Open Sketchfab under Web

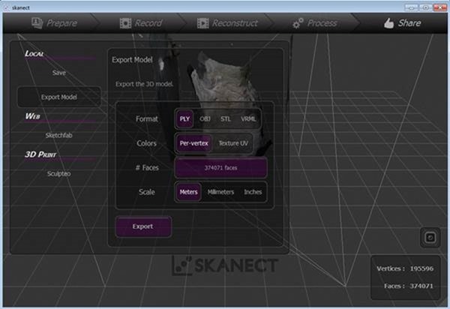point(58,135)
